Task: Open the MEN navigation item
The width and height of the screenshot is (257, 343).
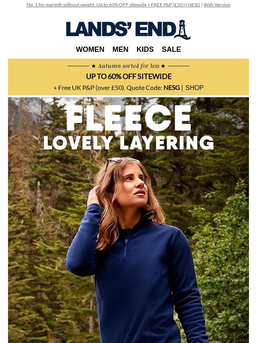Action: [120, 49]
